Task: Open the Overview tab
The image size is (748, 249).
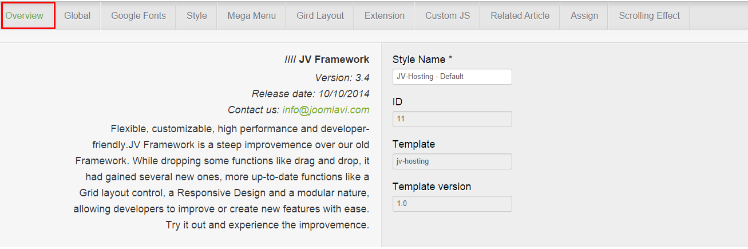Action: (x=27, y=15)
